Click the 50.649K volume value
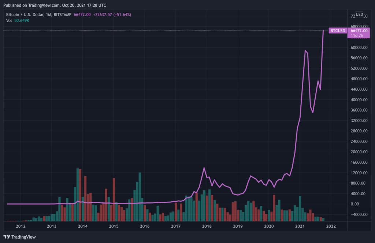The height and width of the screenshot is (243, 375). tap(22, 20)
